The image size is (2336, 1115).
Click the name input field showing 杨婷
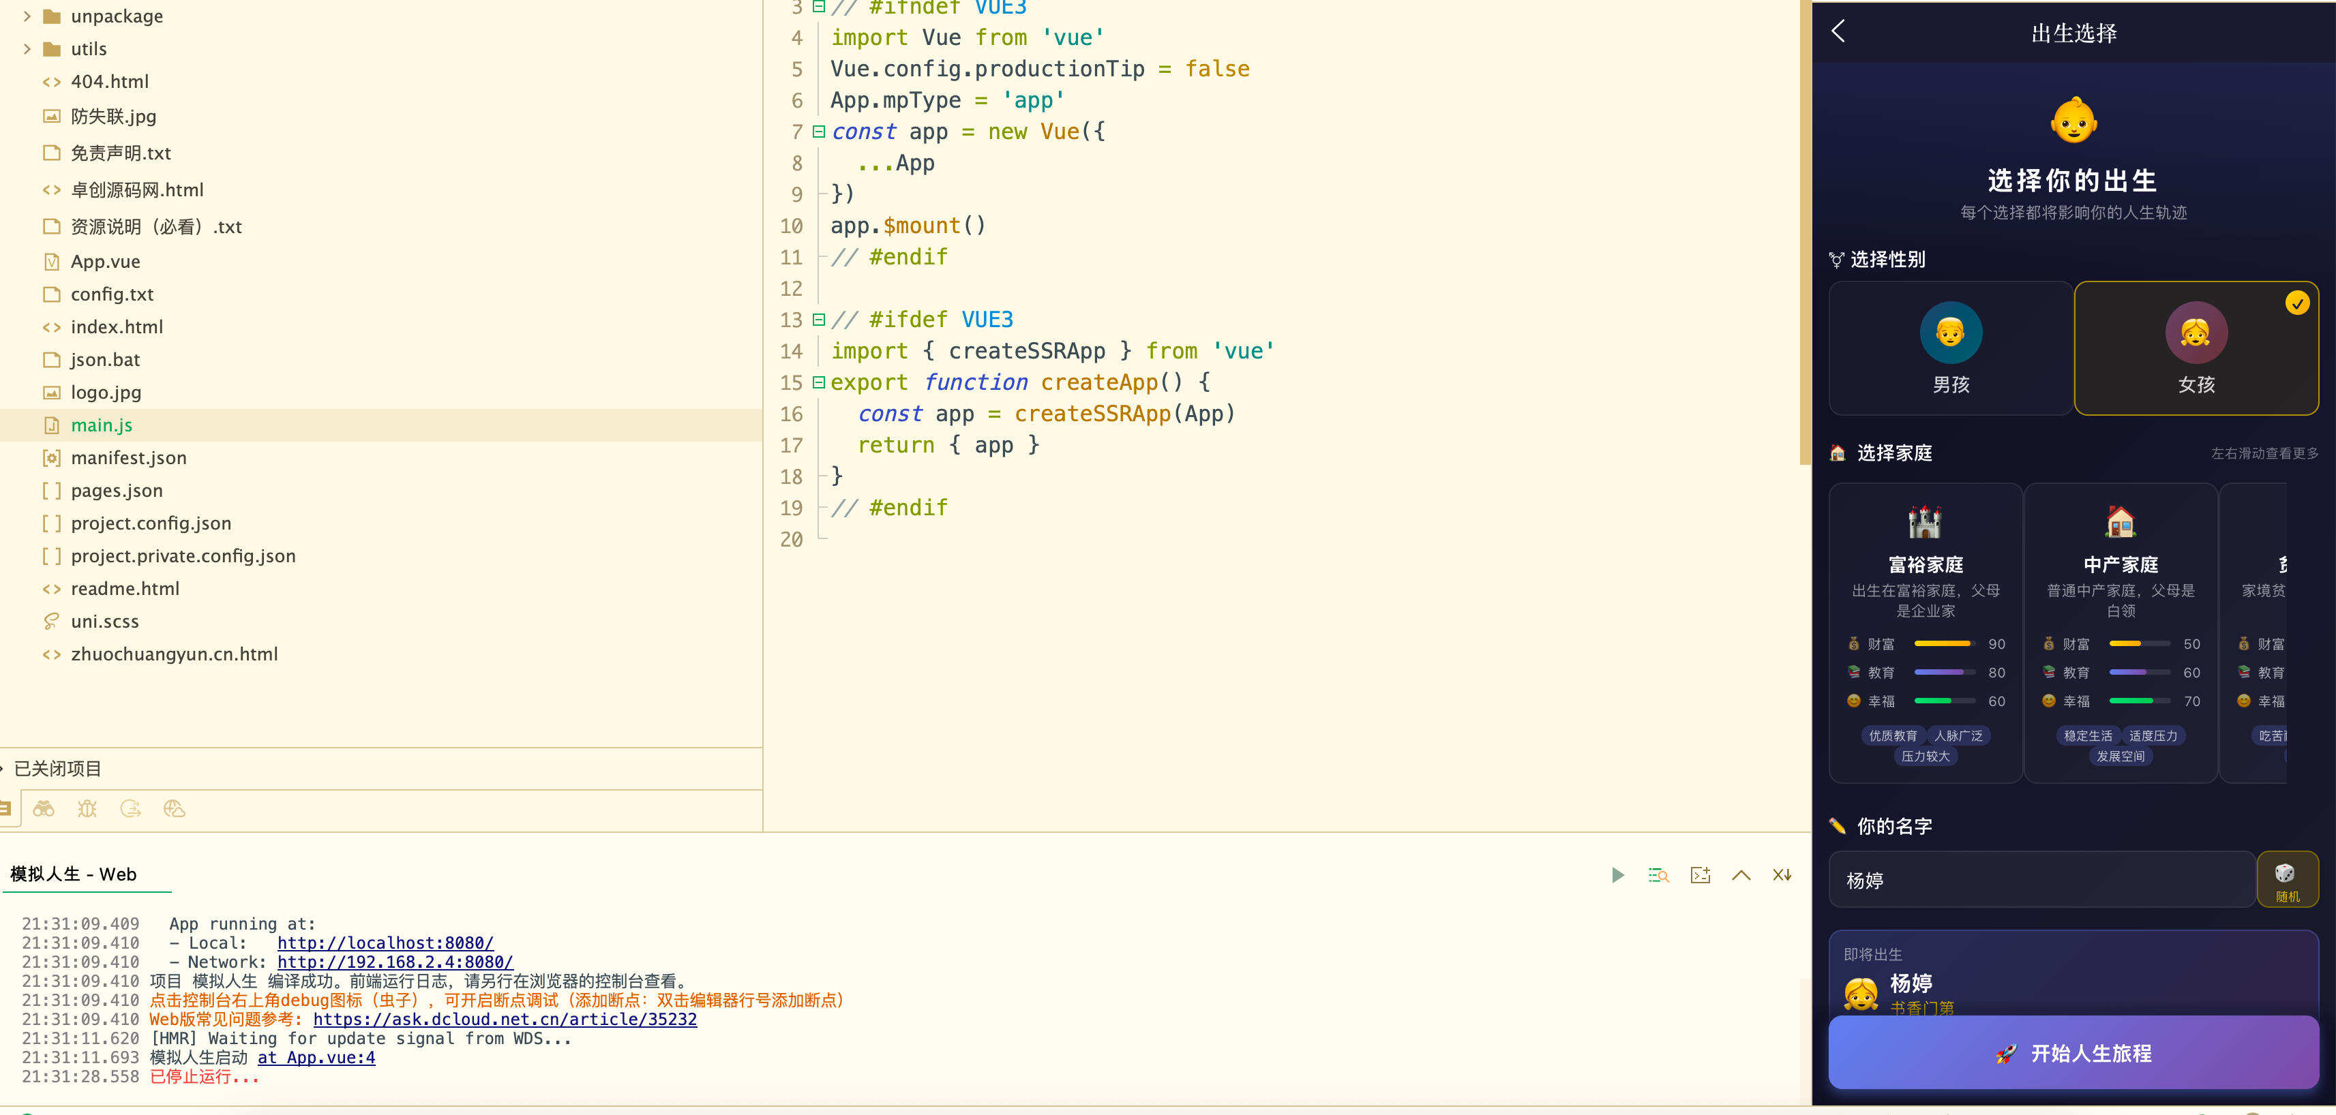2041,879
